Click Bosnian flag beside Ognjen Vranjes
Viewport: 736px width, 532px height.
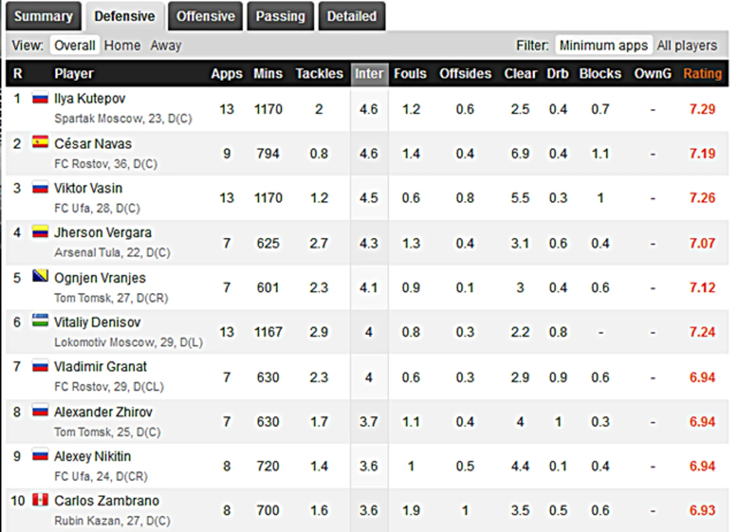coord(40,276)
